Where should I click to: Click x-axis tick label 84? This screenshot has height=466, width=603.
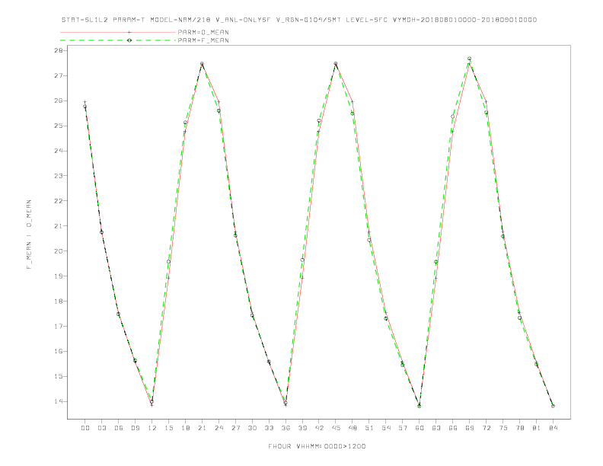point(553,428)
